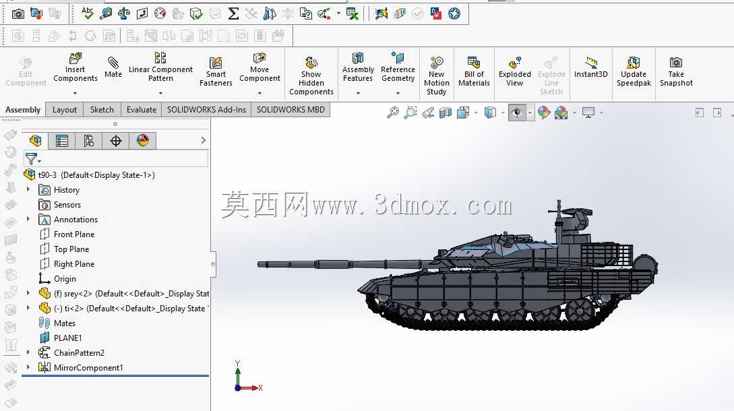
Task: Click the Mate button
Action: click(113, 67)
